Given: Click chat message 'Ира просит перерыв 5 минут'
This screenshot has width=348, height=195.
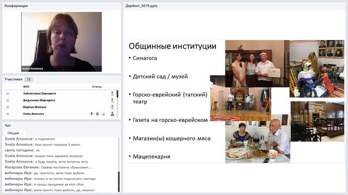Looking at the screenshot, I should [58, 145].
